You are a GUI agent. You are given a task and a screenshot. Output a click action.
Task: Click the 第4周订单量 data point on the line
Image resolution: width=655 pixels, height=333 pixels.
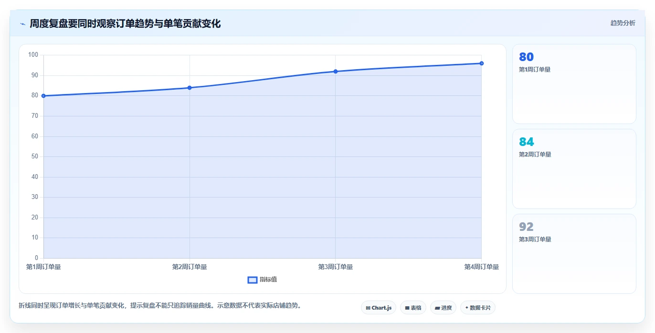[x=482, y=63]
